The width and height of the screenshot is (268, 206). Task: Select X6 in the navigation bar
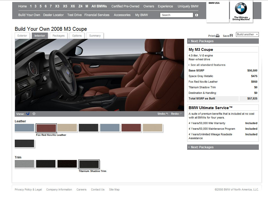click(73, 6)
